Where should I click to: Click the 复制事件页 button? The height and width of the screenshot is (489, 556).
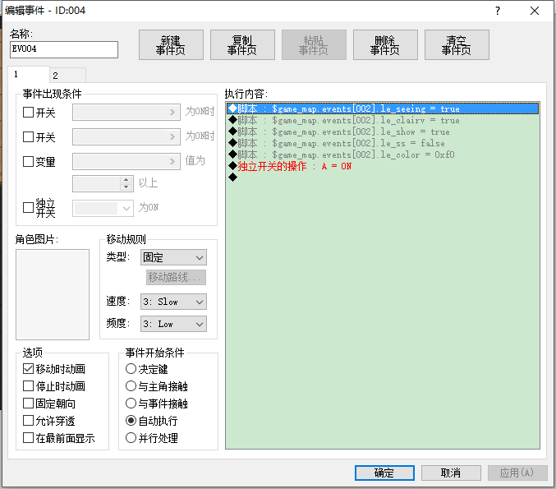[x=242, y=44]
